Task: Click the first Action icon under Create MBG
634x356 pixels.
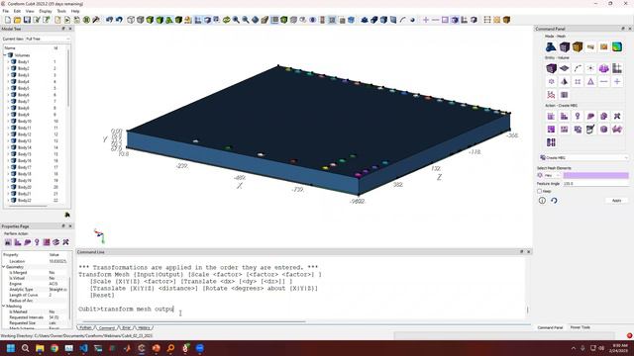Action: 551,117
